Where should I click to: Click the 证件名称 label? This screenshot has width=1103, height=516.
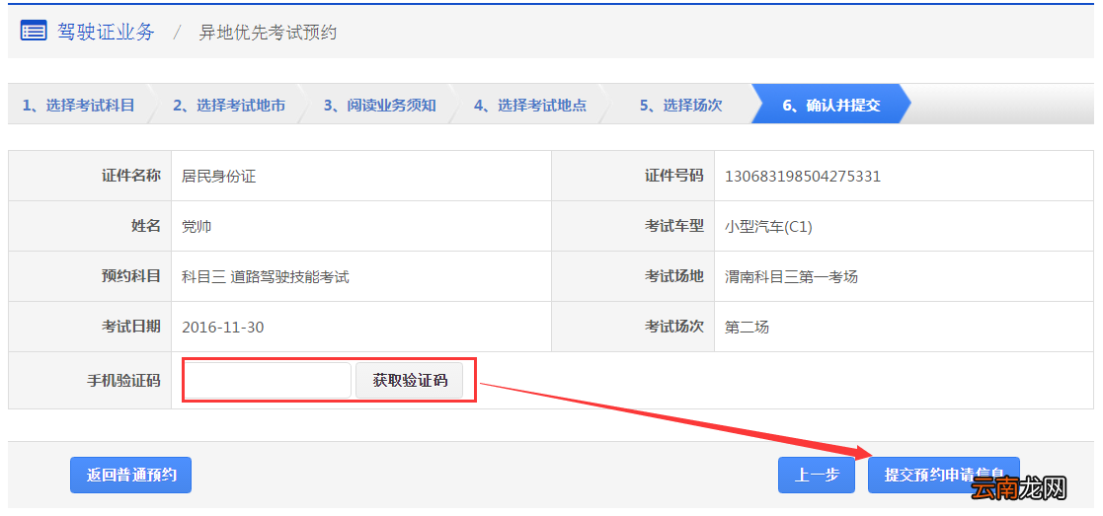tap(131, 176)
